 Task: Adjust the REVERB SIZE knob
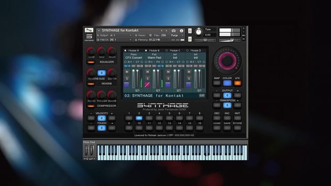click(91, 72)
